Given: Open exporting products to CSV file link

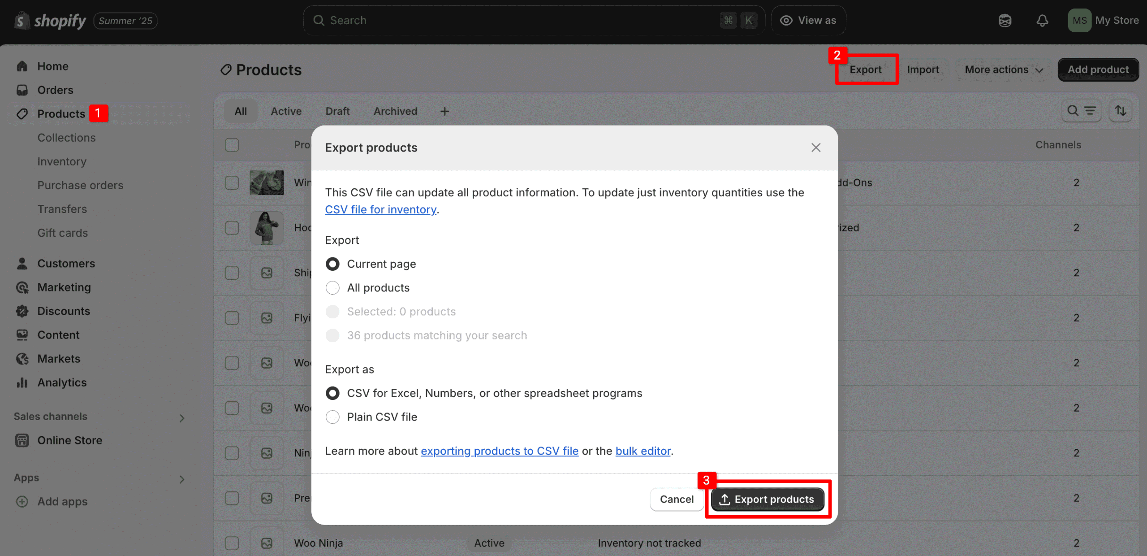Looking at the screenshot, I should (x=500, y=451).
